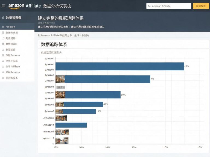The width and height of the screenshot is (210, 157).
Task: Click the bar labeled 4%
Action: [103, 79]
